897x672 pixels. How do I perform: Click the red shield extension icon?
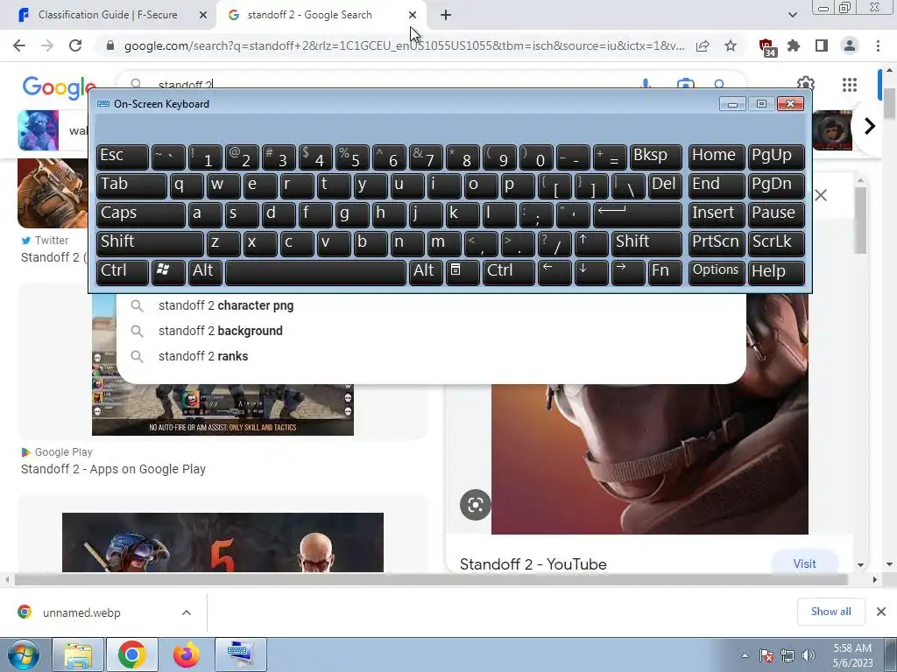(766, 47)
